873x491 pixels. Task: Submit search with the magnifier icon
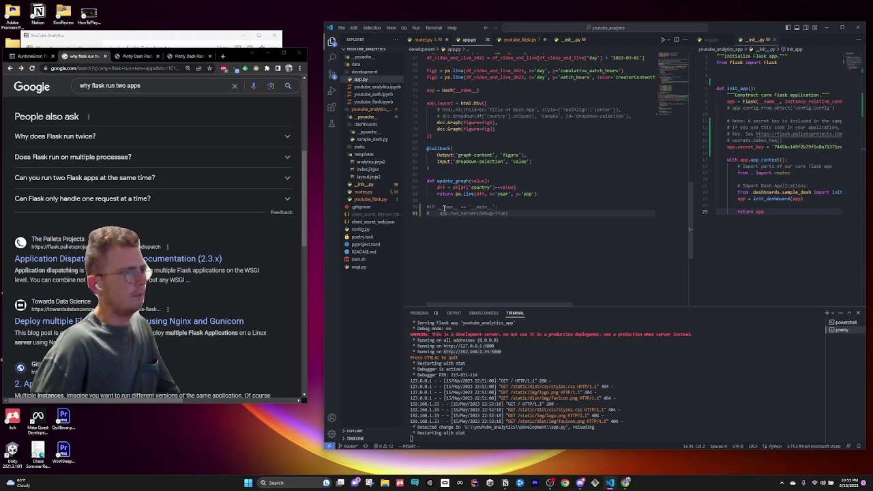point(288,86)
